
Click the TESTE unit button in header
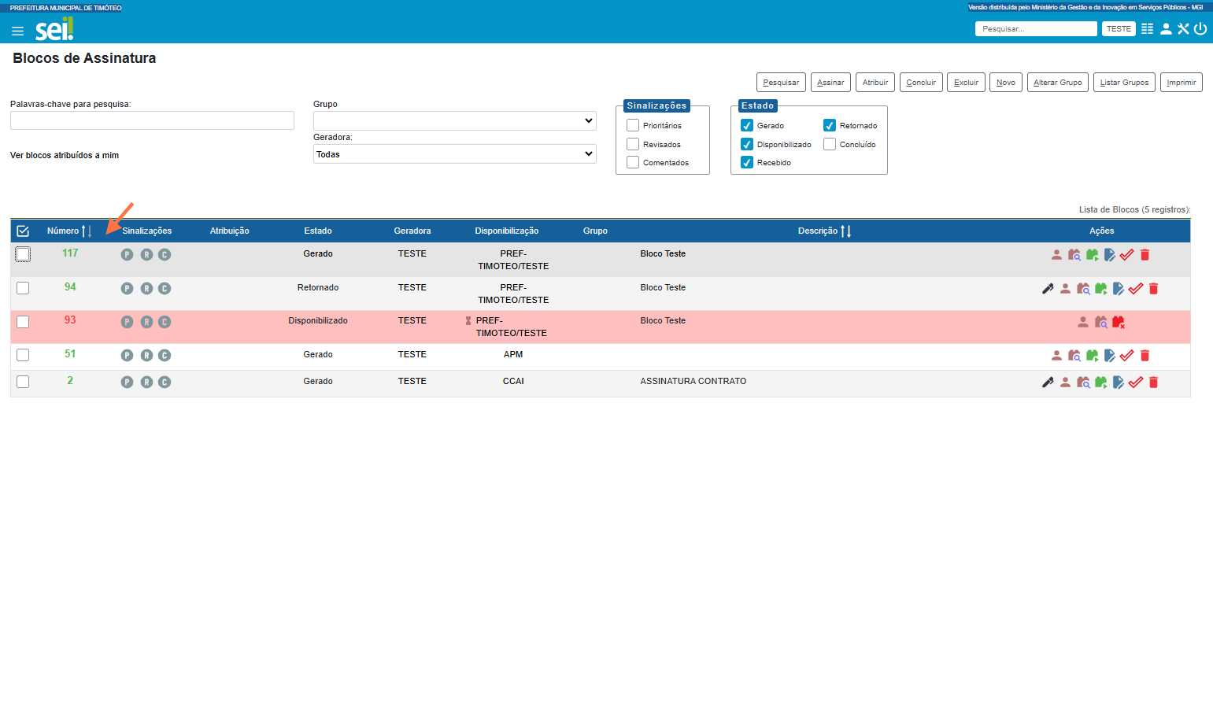click(1119, 29)
